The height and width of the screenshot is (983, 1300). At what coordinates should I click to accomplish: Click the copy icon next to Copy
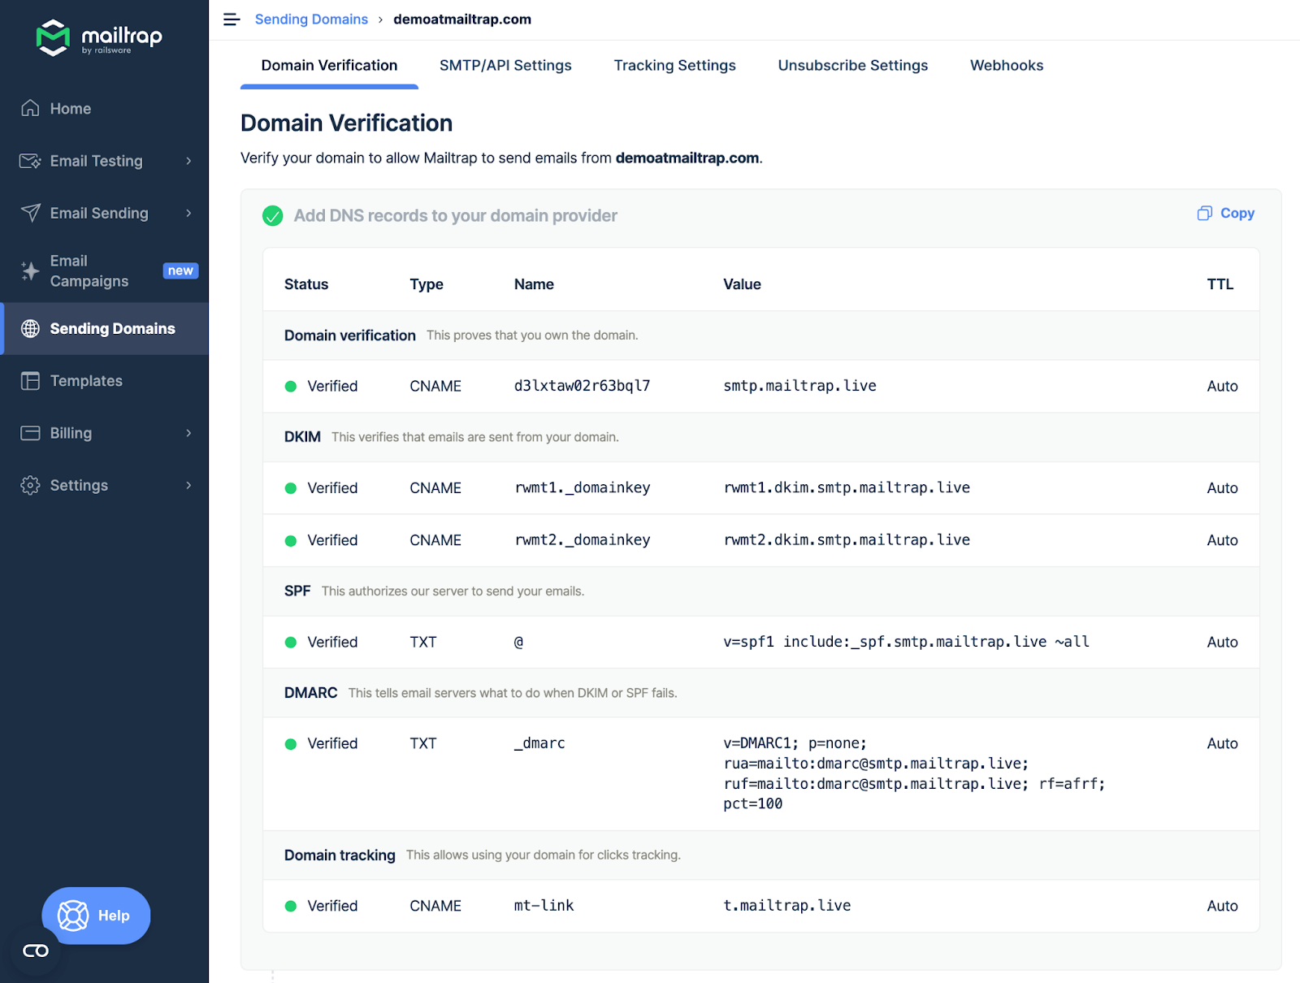click(x=1205, y=213)
